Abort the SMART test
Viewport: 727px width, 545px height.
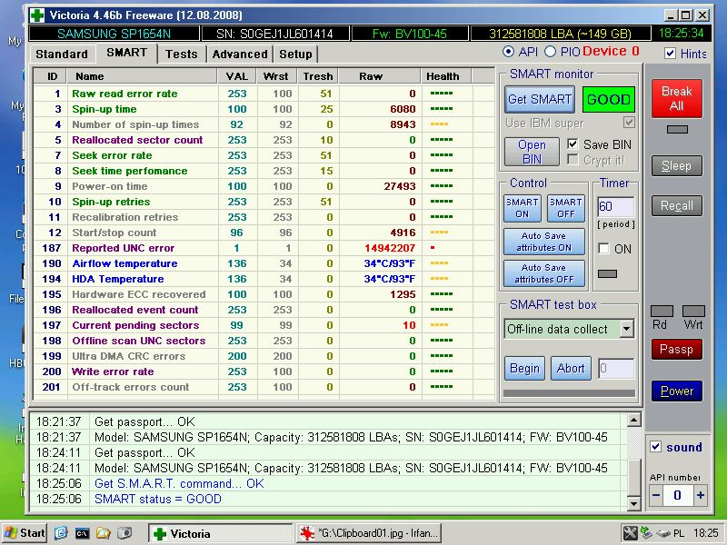click(571, 369)
